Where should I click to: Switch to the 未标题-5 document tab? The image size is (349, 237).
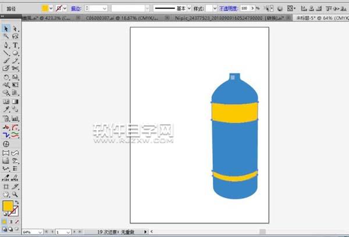[322, 18]
